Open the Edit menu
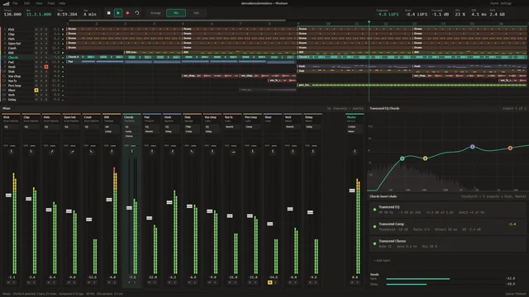Image resolution: width=529 pixels, height=297 pixels. pyautogui.click(x=27, y=3)
